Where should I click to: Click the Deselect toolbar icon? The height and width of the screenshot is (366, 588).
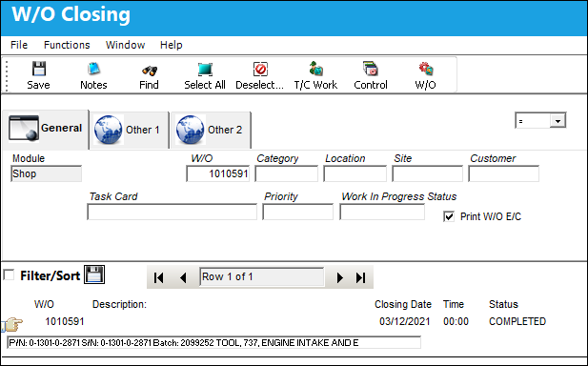tap(260, 70)
